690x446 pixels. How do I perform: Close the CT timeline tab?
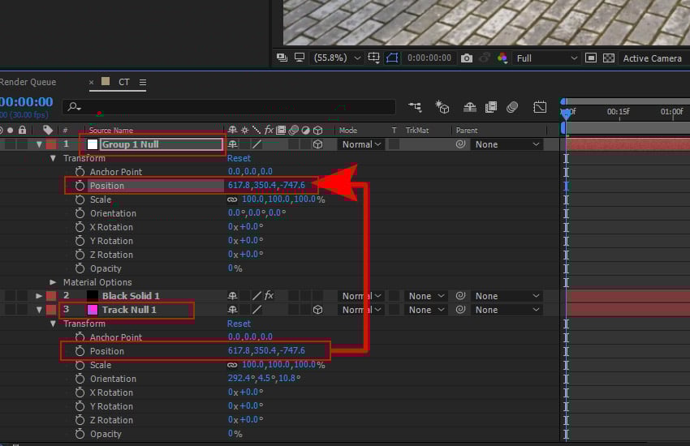(x=91, y=82)
